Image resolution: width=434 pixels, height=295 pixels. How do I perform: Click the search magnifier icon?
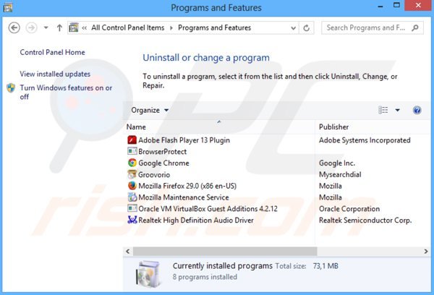tap(415, 27)
